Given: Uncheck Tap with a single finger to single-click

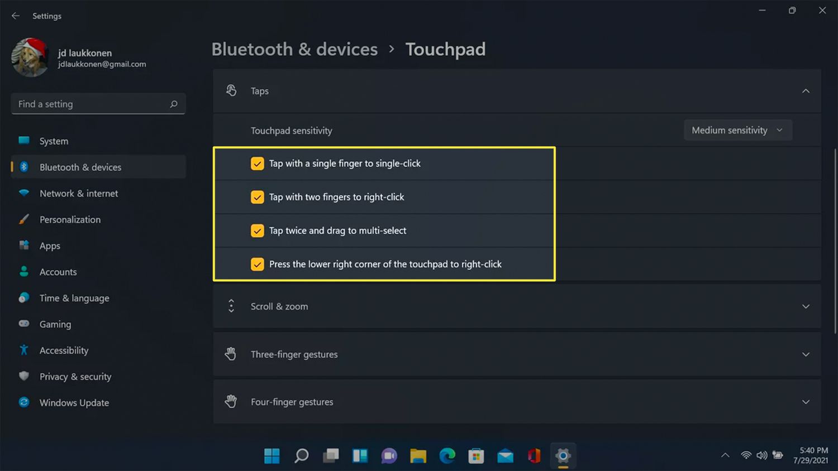Looking at the screenshot, I should [257, 164].
